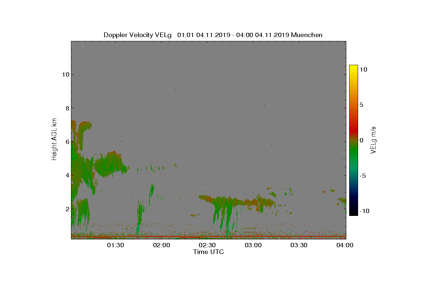This screenshot has width=428, height=285.
Task: Click the red ground clutter line near 03:00
Action: tap(253, 236)
